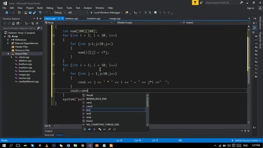Pin the Solution Explorer panel
The height and width of the screenshot is (148, 263).
[x=37, y=18]
